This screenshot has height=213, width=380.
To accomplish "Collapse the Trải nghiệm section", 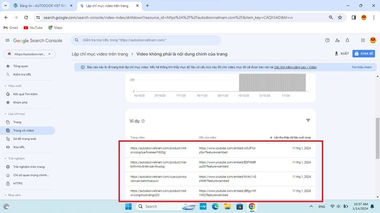I will [14, 159].
